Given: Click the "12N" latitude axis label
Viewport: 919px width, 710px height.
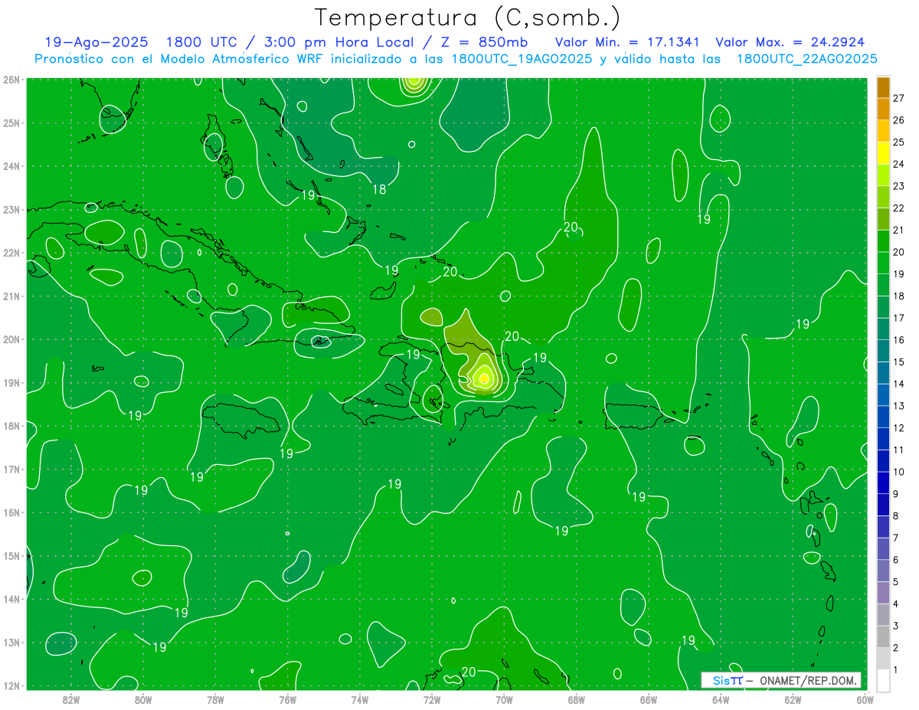Looking at the screenshot, I should (x=11, y=685).
